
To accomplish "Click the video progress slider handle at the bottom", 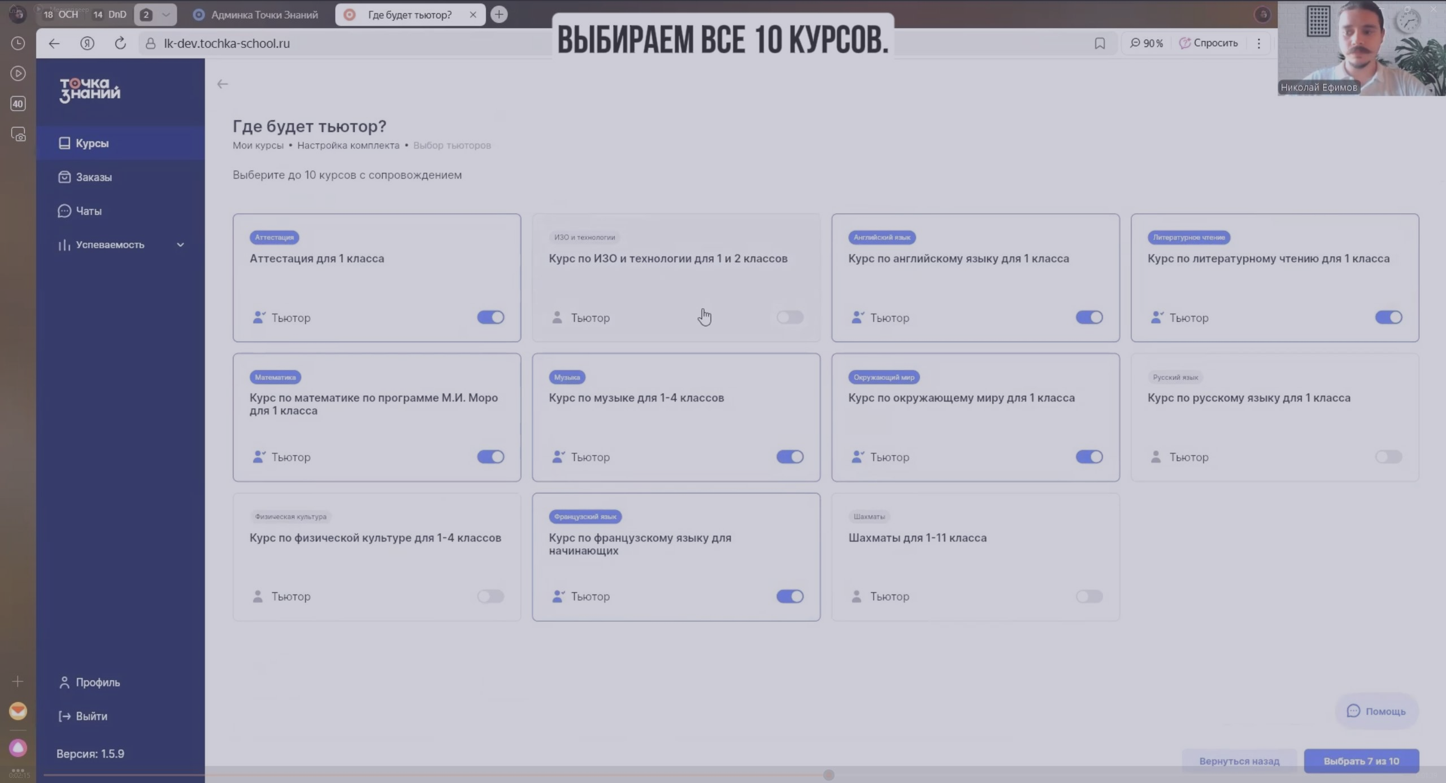I will [x=828, y=775].
